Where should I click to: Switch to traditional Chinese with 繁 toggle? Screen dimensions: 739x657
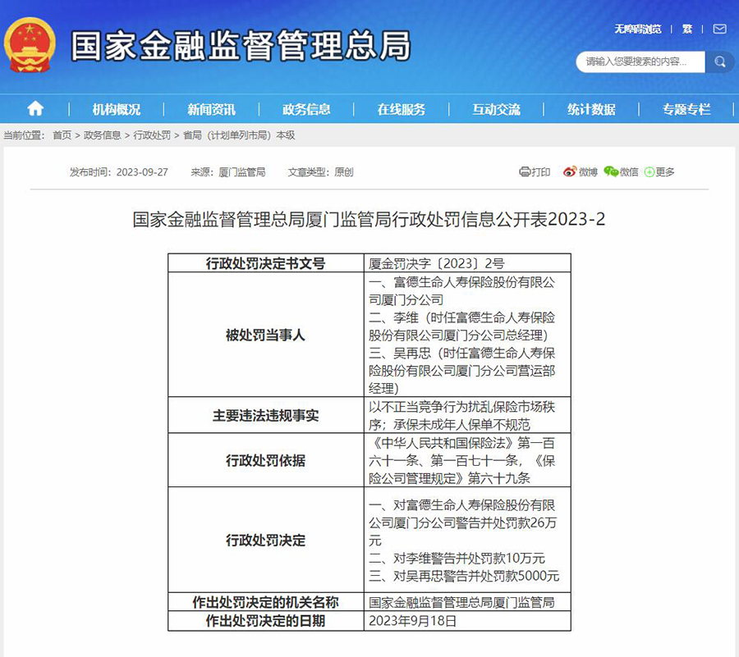(687, 28)
